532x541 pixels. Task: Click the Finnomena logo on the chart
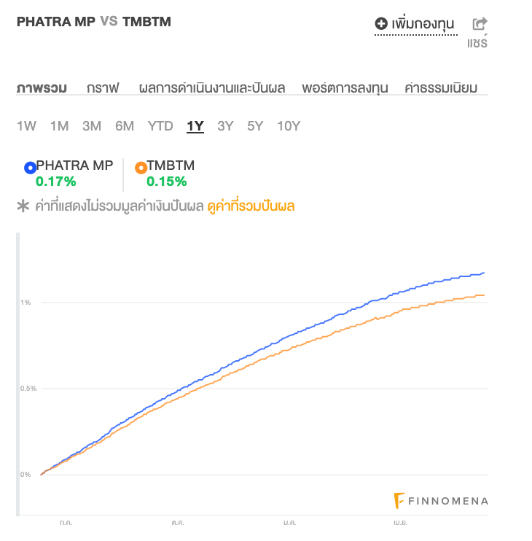click(x=441, y=501)
